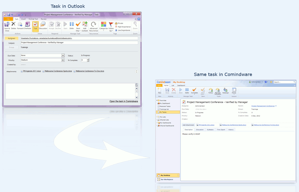
Task: Click the Delete icon in Outlook ribbon
Action: tap(13, 26)
